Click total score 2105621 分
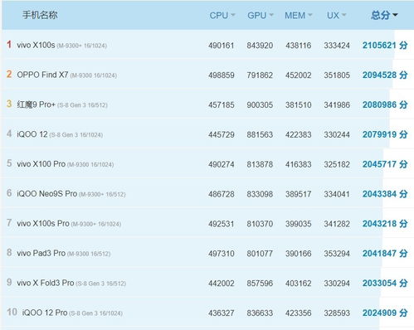This screenshot has height=330, width=414. click(x=385, y=46)
